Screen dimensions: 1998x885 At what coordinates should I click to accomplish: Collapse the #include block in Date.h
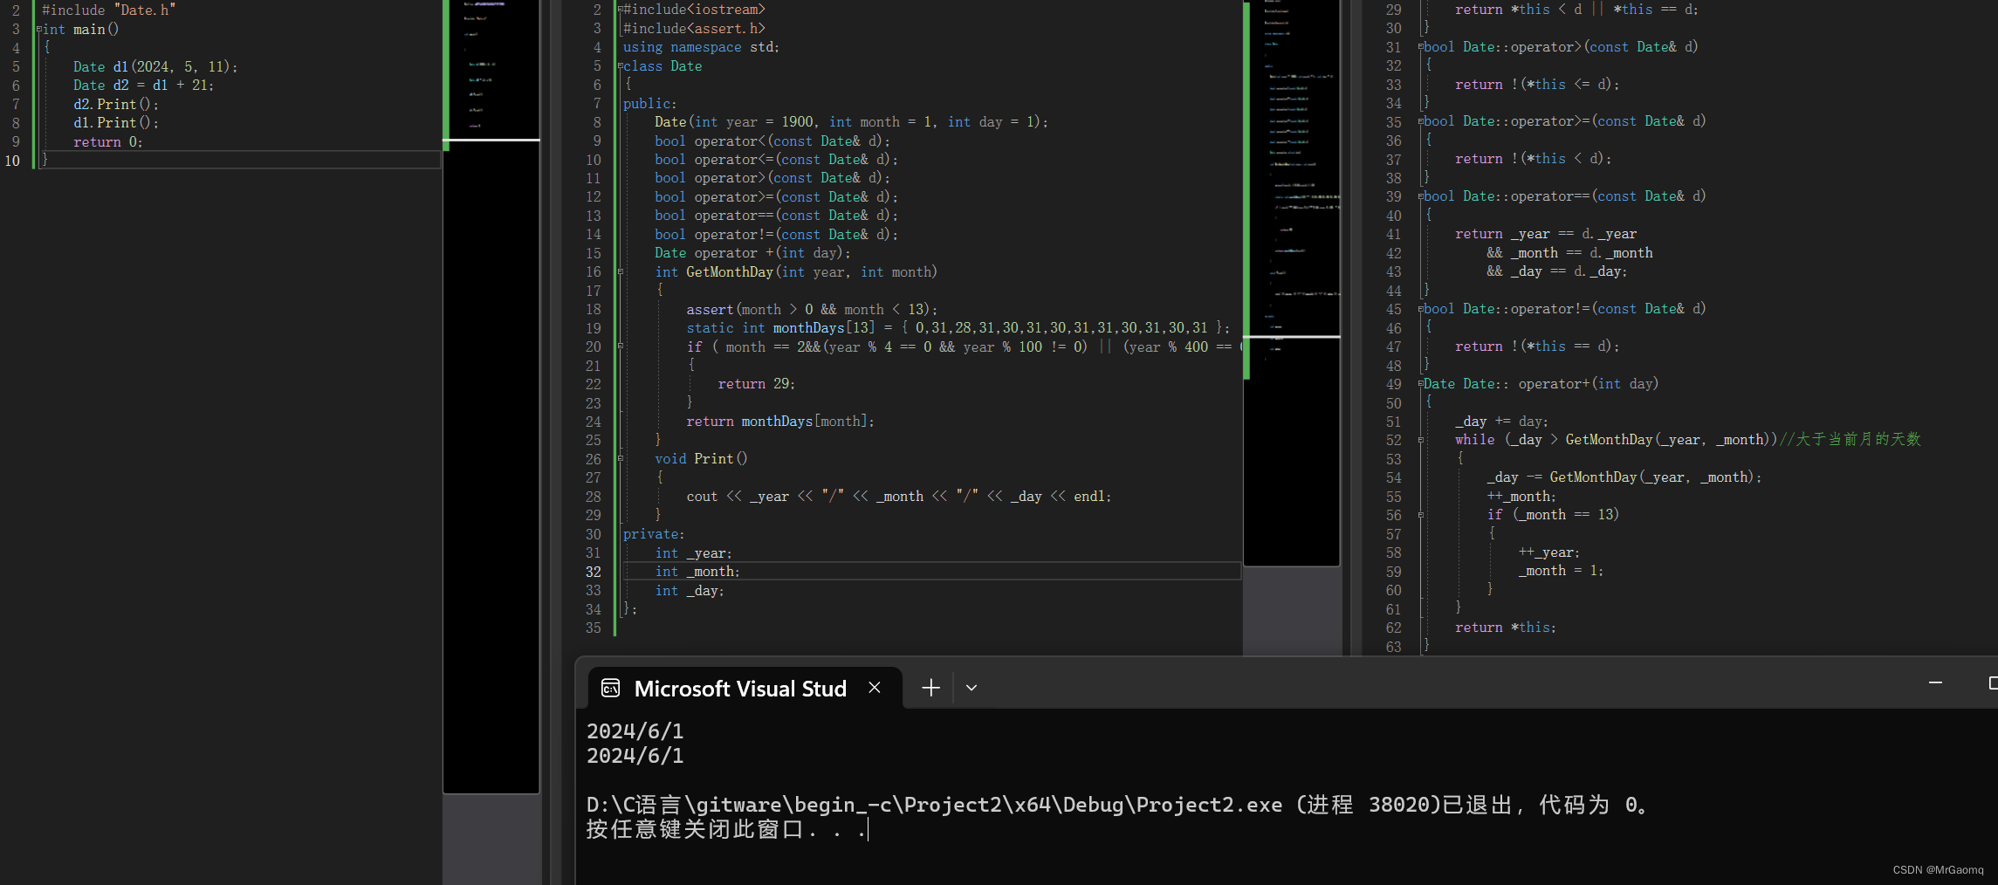(621, 10)
